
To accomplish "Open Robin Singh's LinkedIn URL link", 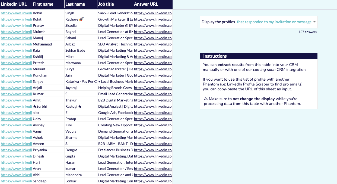I will coord(16,13).
